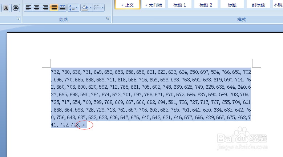Open the font group dialog launcher

click(18, 19)
